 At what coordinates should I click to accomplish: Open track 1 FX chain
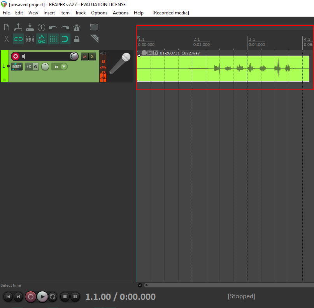(x=29, y=66)
